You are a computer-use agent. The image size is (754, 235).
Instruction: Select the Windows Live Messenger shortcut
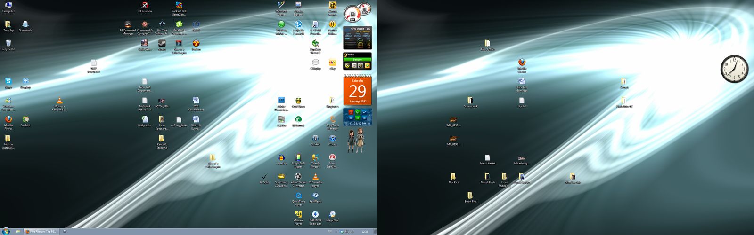point(8,104)
